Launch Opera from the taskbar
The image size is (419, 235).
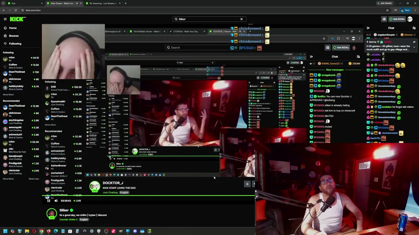(34, 231)
